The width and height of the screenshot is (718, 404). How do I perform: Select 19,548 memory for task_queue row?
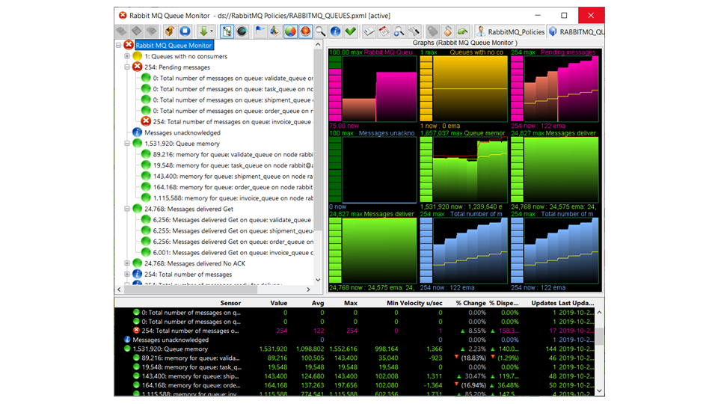233,165
